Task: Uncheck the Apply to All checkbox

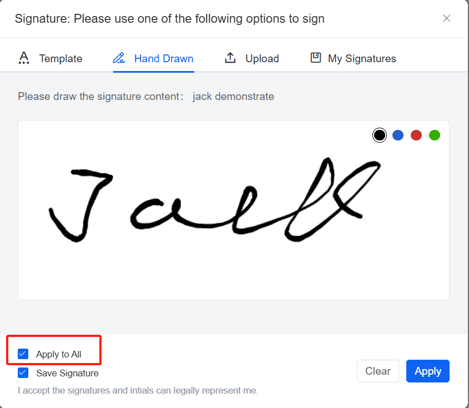Action: (x=23, y=354)
